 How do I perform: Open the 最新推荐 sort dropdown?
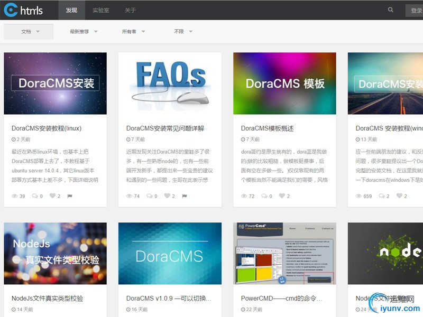point(84,32)
